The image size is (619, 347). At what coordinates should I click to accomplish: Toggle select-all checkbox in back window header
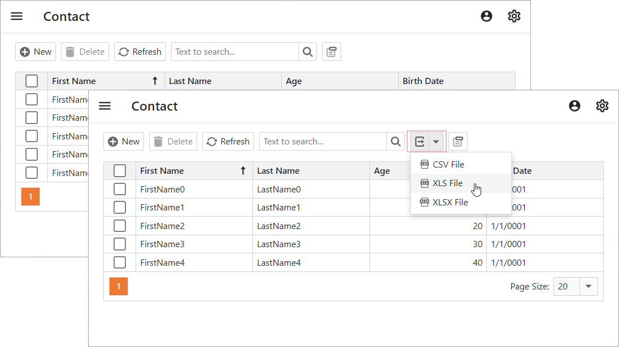click(32, 81)
